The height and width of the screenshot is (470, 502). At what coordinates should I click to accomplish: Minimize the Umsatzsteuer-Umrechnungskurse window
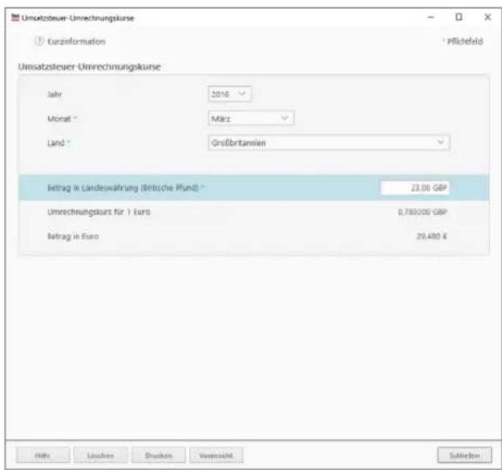click(431, 17)
